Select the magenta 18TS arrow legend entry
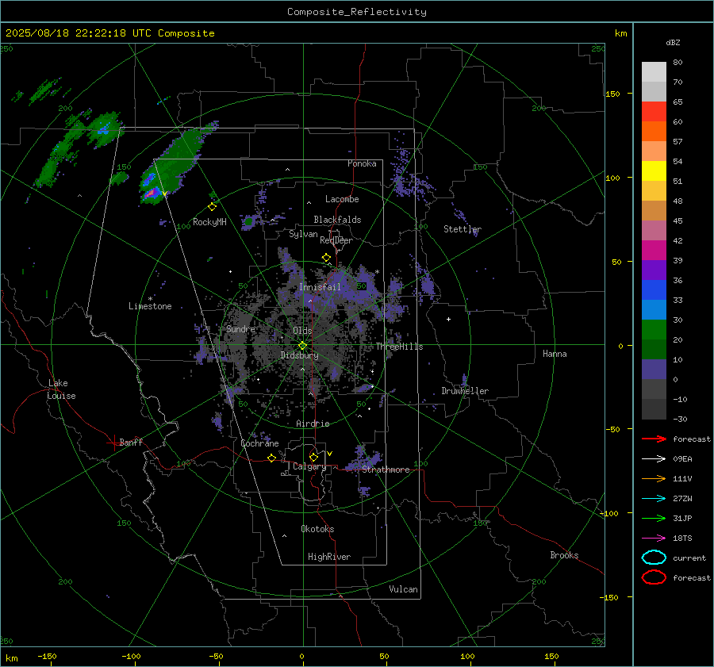 [654, 539]
